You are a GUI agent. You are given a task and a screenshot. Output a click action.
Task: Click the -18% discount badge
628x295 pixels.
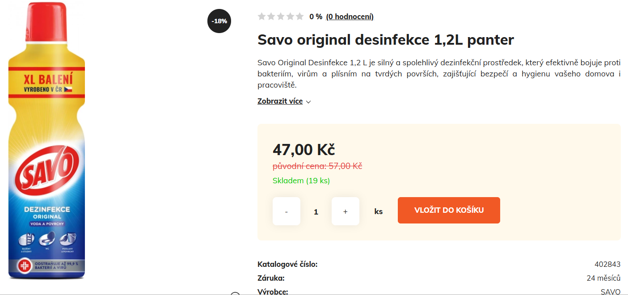tap(219, 21)
